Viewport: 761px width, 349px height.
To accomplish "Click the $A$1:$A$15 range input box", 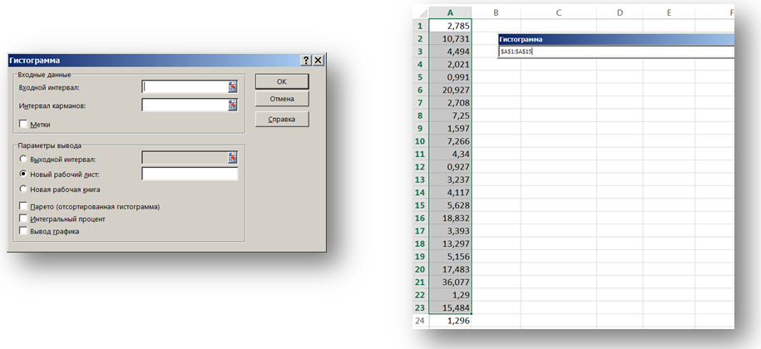I will (x=615, y=52).
